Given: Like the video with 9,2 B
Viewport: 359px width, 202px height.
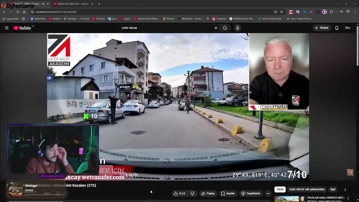Looking at the screenshot, I should (179, 193).
